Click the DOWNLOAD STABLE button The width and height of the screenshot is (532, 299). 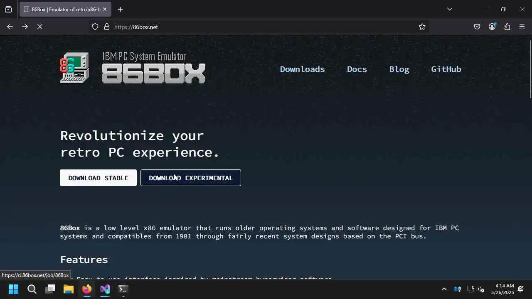pos(98,178)
